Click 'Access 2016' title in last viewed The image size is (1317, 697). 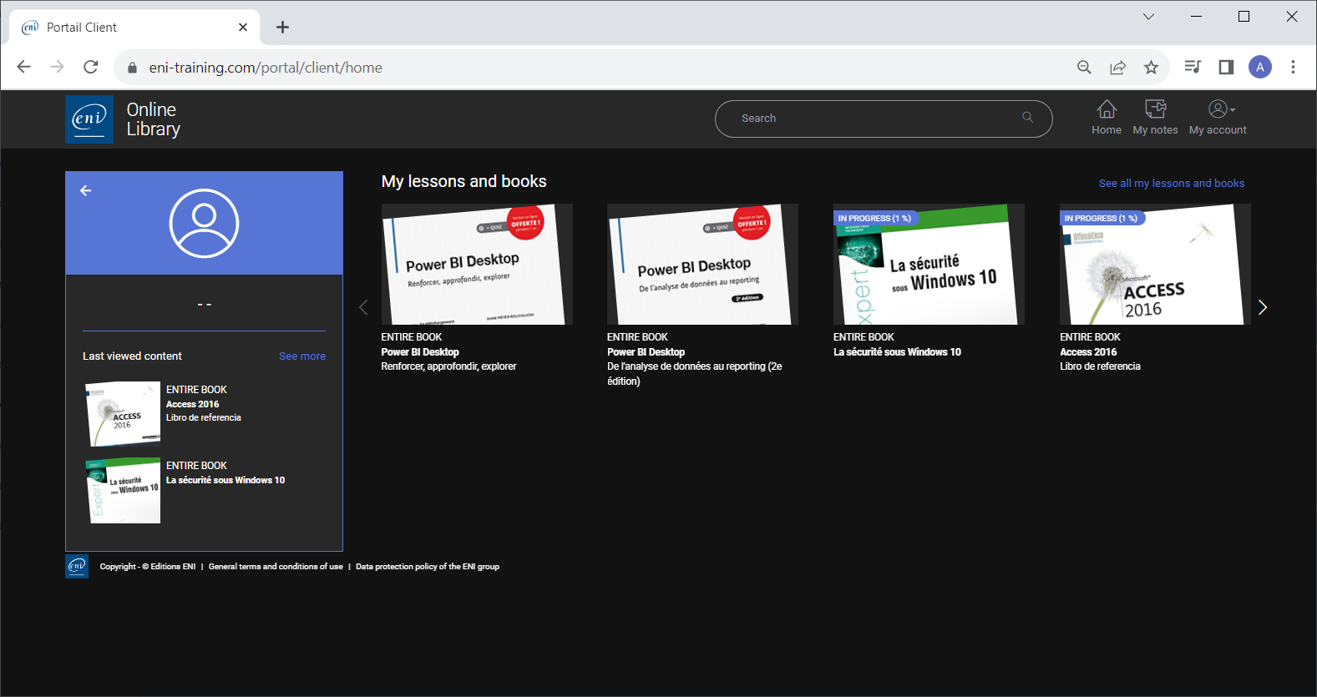(193, 404)
